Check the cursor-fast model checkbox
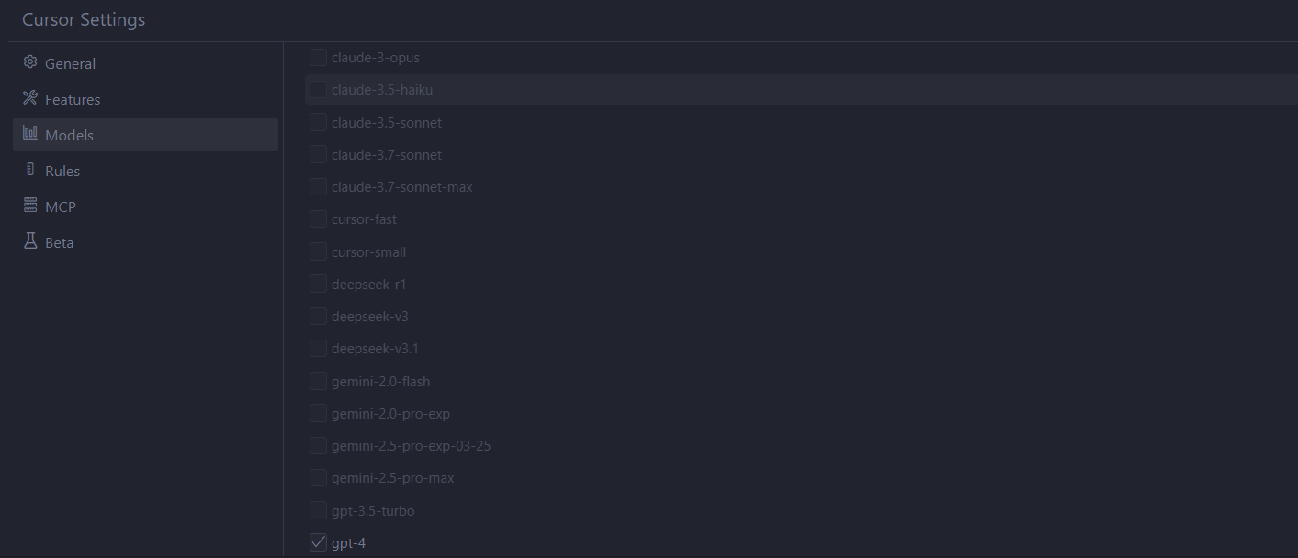Screen dimensions: 1298x558 (318, 219)
